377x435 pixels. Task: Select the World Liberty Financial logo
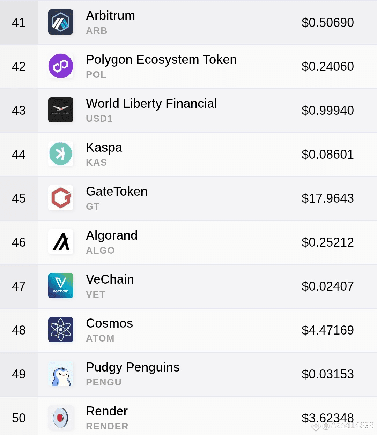pyautogui.click(x=61, y=110)
